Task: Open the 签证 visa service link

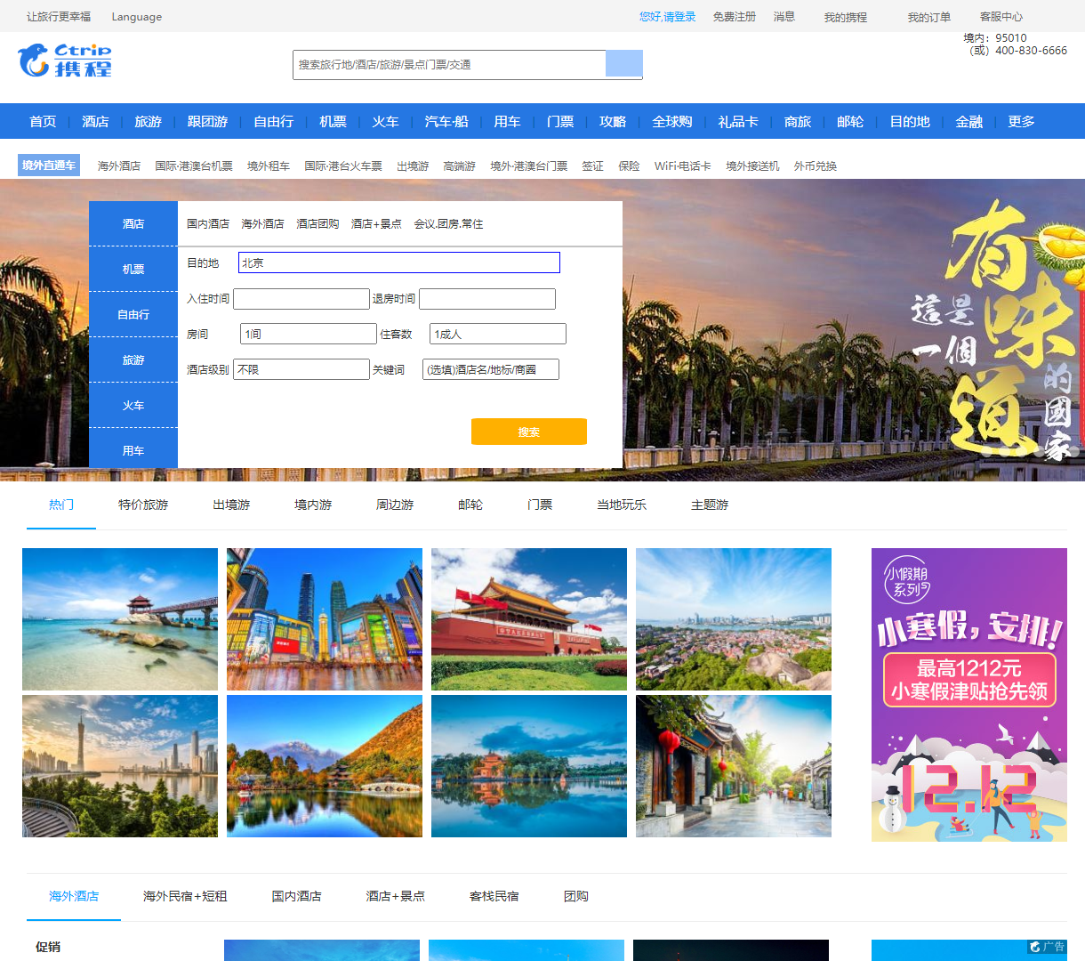Action: (x=592, y=165)
